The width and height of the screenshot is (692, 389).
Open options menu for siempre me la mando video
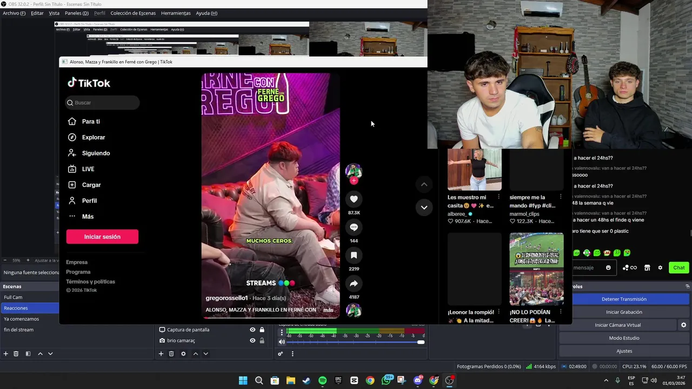coord(560,197)
